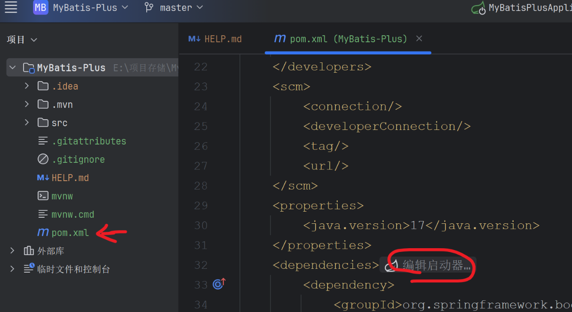Image resolution: width=572 pixels, height=312 pixels.
Task: Click the mvnw.cmd text file icon
Action: pyautogui.click(x=43, y=214)
